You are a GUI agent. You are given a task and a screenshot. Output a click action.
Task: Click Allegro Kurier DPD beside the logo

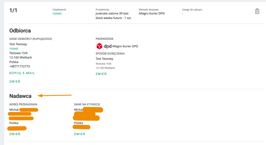coord(125,46)
